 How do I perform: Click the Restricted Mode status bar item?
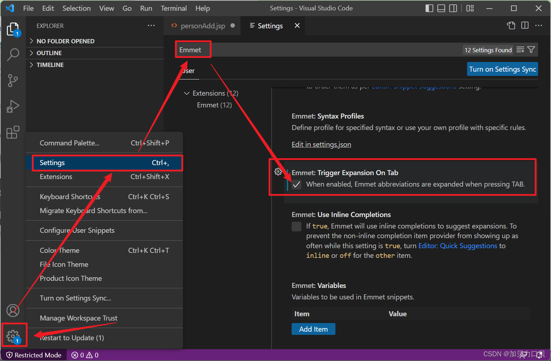tap(34, 355)
